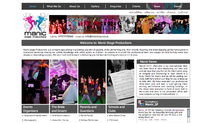
Task: Go to the Events page
Action: [178, 6]
